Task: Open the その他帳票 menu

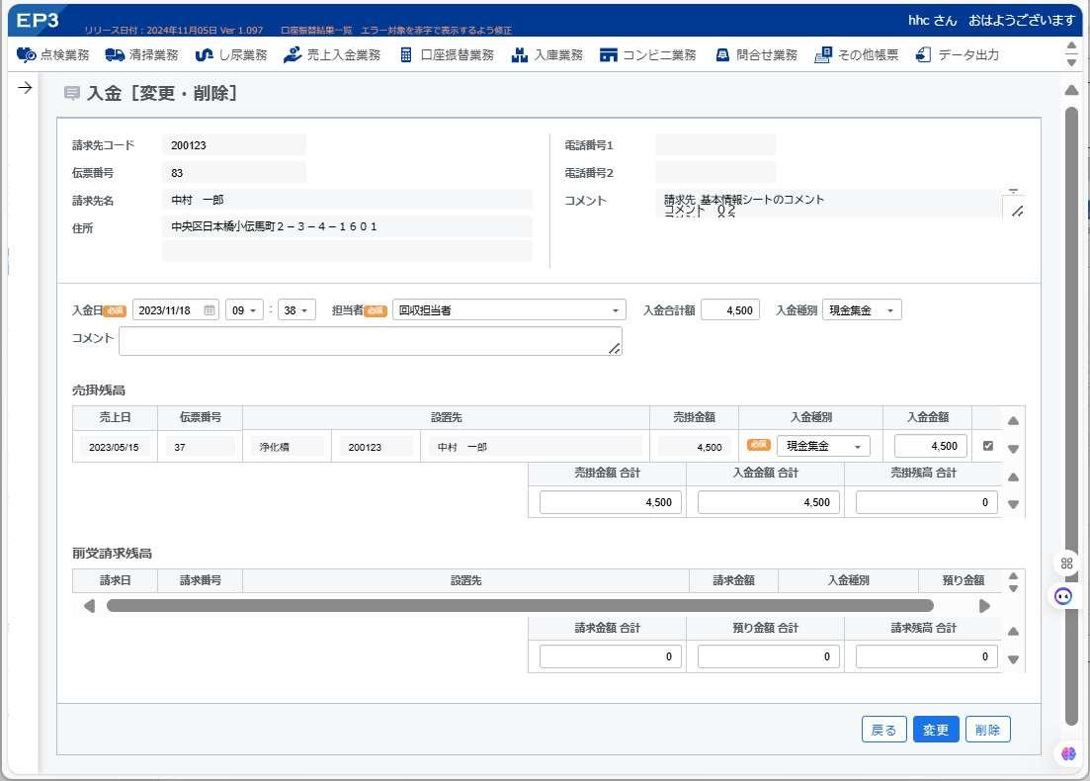Action: click(x=857, y=55)
